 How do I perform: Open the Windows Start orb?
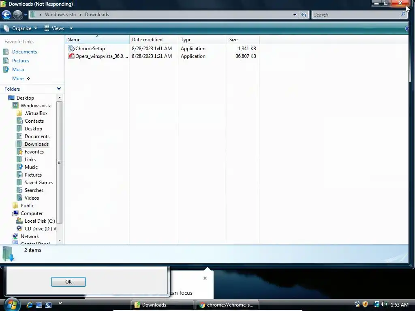click(11, 305)
